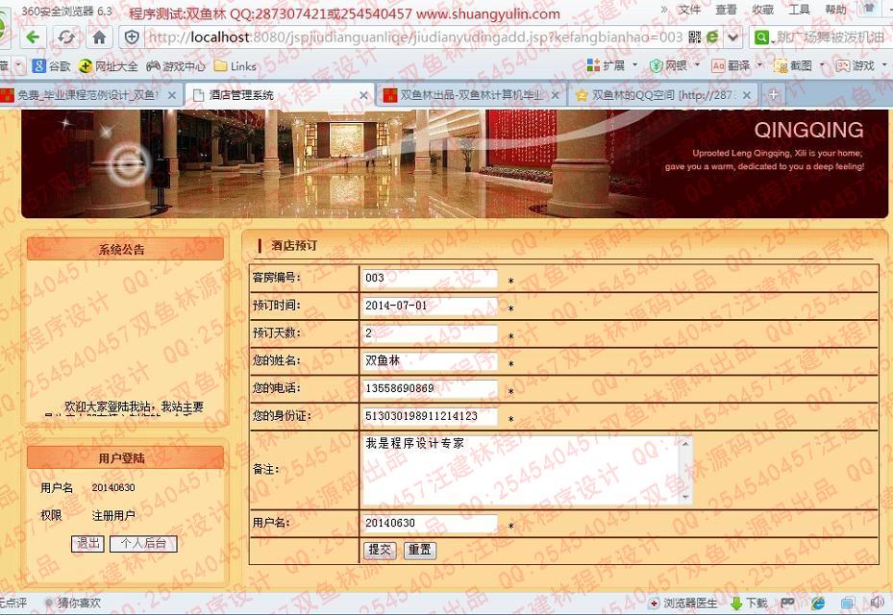Click the hotel lobby banner image
This screenshot has height=615, width=893.
tap(455, 164)
